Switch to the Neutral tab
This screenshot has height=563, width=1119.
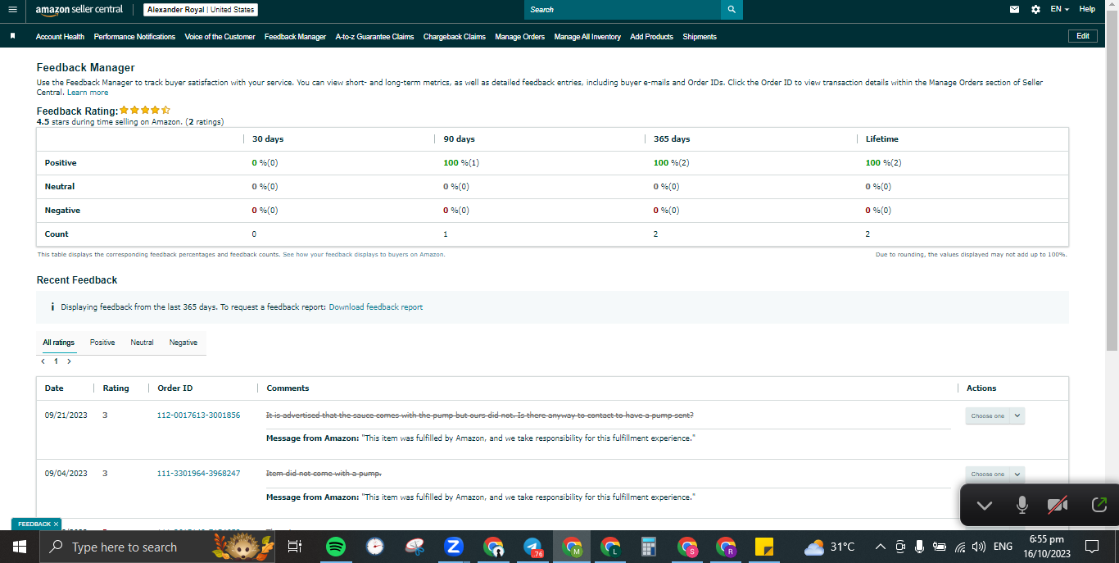(142, 343)
